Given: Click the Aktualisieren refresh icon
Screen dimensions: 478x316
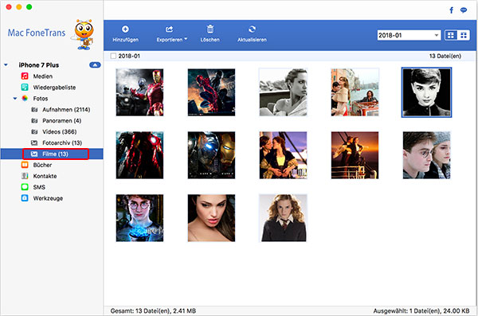Looking at the screenshot, I should [x=252, y=29].
